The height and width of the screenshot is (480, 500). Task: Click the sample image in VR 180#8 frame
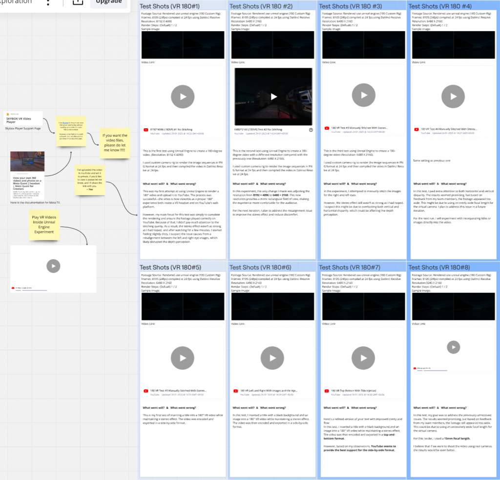coord(454,306)
